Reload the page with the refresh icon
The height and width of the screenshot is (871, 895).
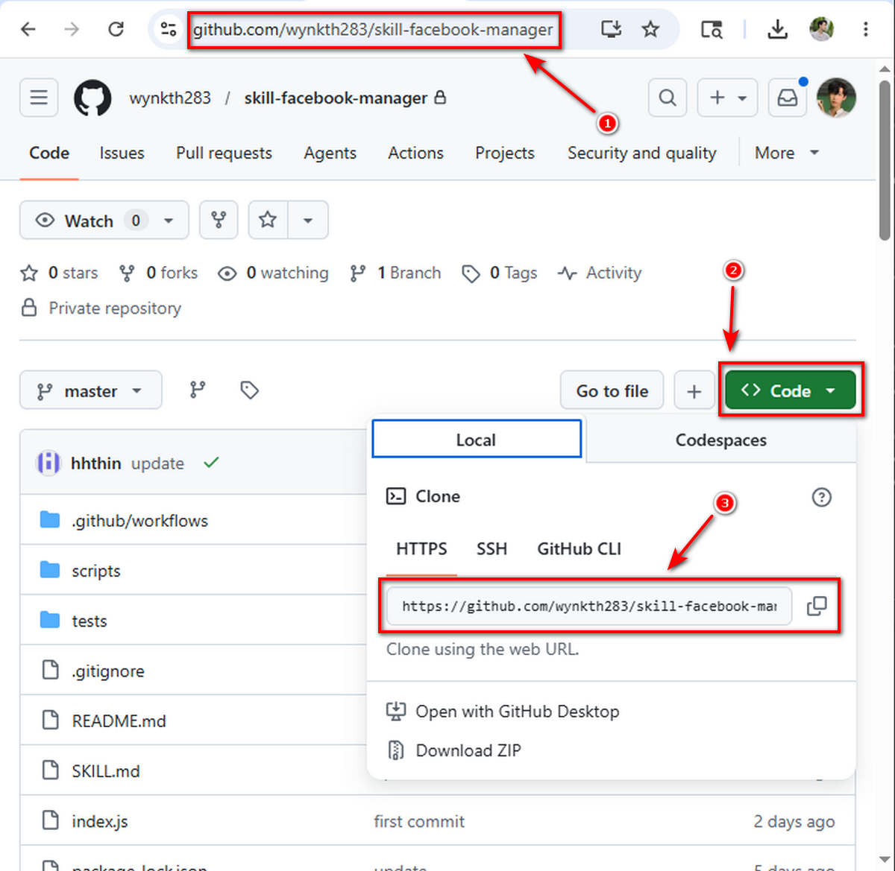coord(116,29)
